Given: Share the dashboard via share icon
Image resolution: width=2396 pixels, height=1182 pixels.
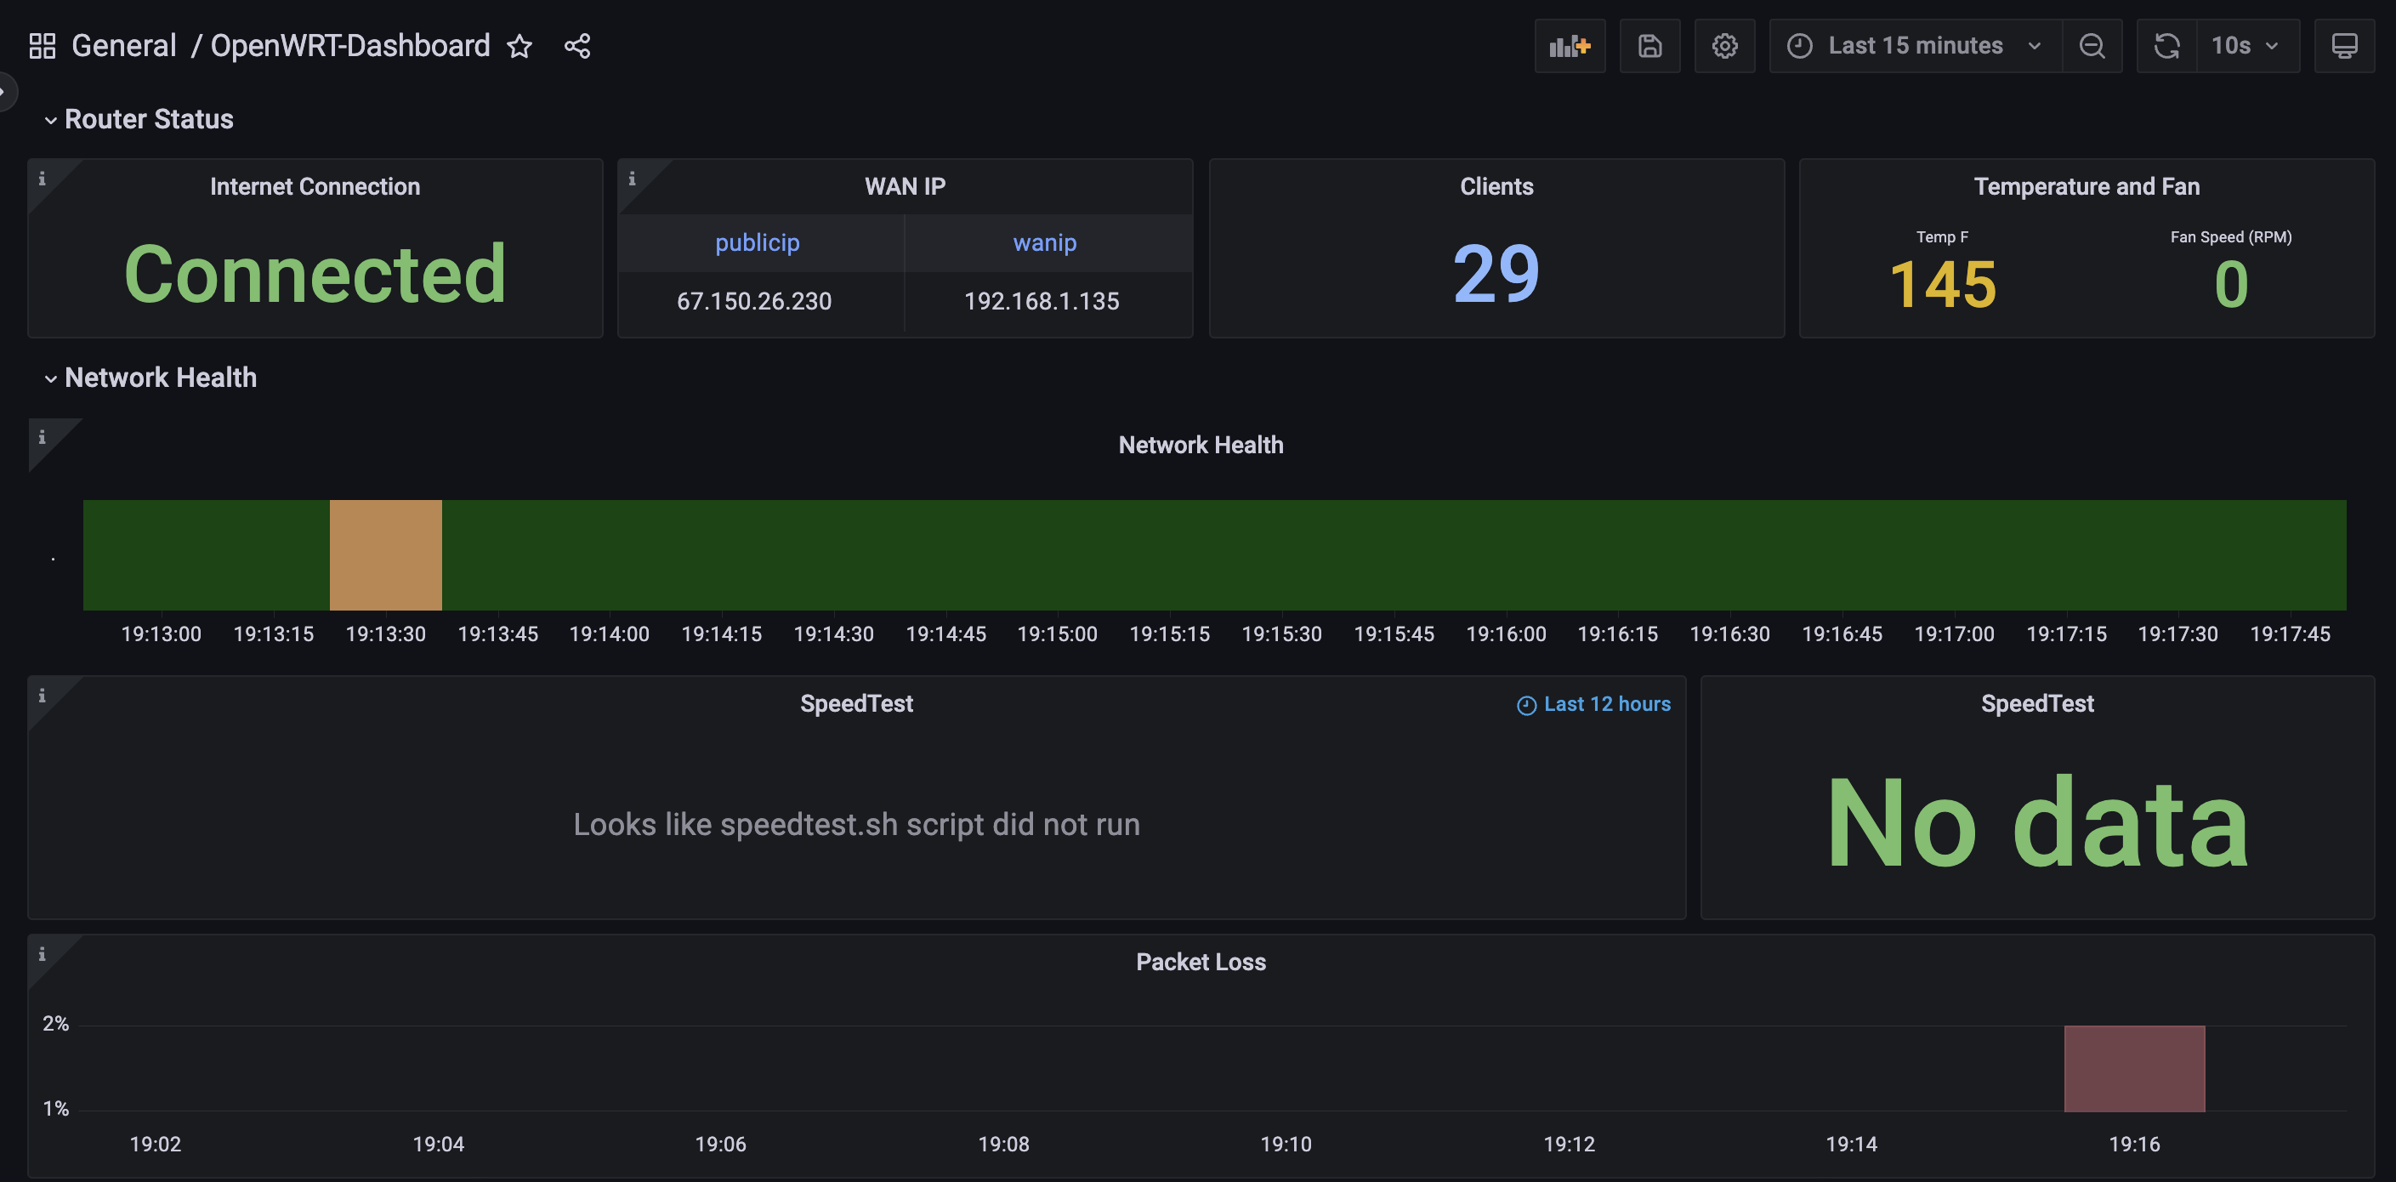Looking at the screenshot, I should point(576,46).
